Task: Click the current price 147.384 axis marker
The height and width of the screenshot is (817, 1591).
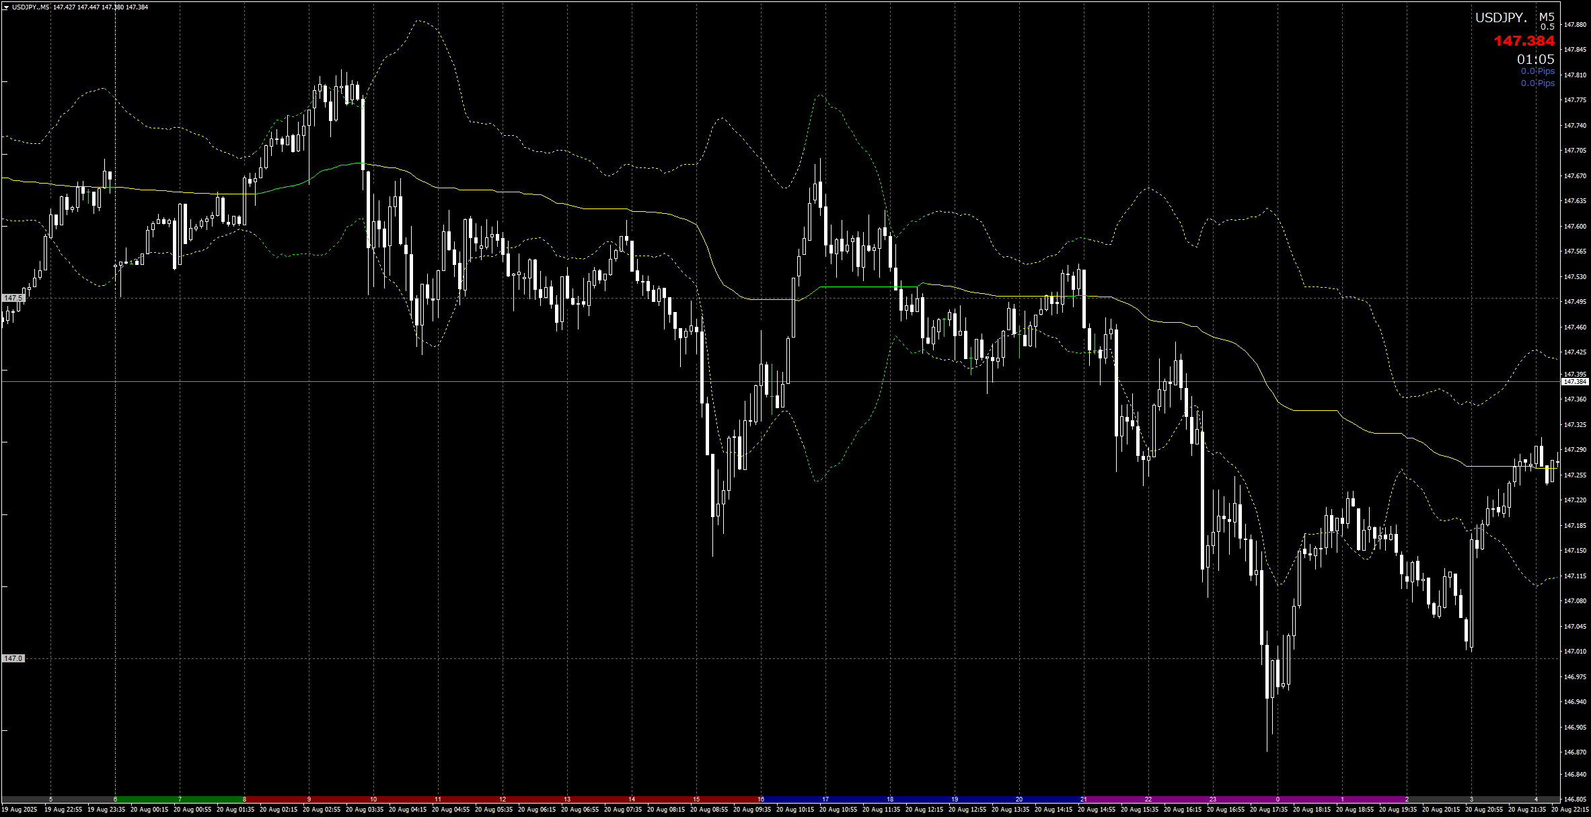Action: (x=1575, y=382)
